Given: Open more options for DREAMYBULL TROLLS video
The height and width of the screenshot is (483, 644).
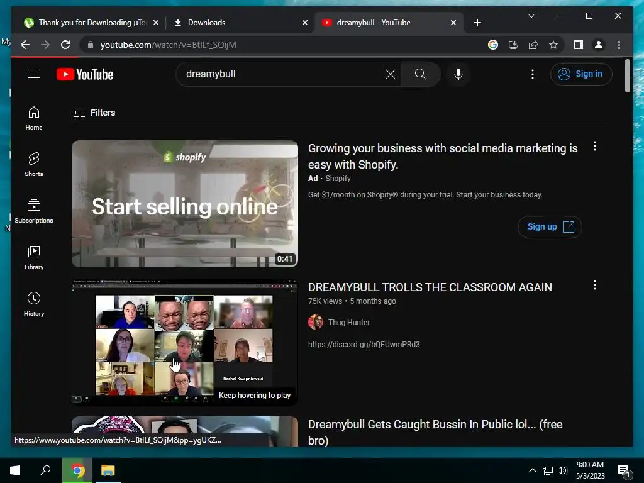Looking at the screenshot, I should [595, 285].
